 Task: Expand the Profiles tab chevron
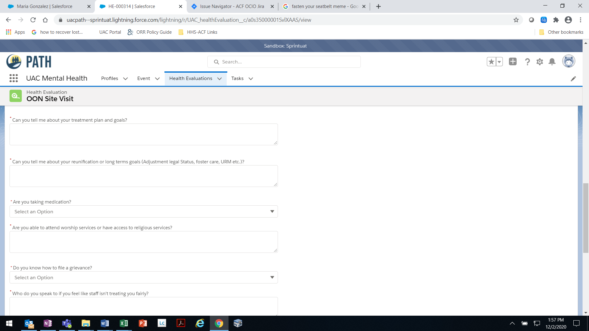[125, 79]
